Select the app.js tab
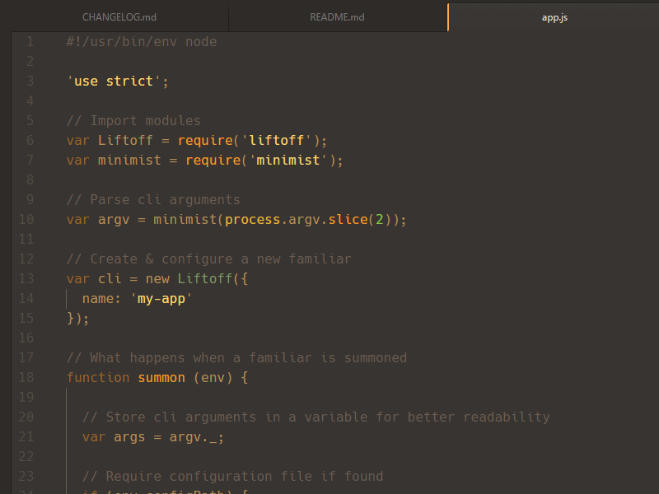 554,17
